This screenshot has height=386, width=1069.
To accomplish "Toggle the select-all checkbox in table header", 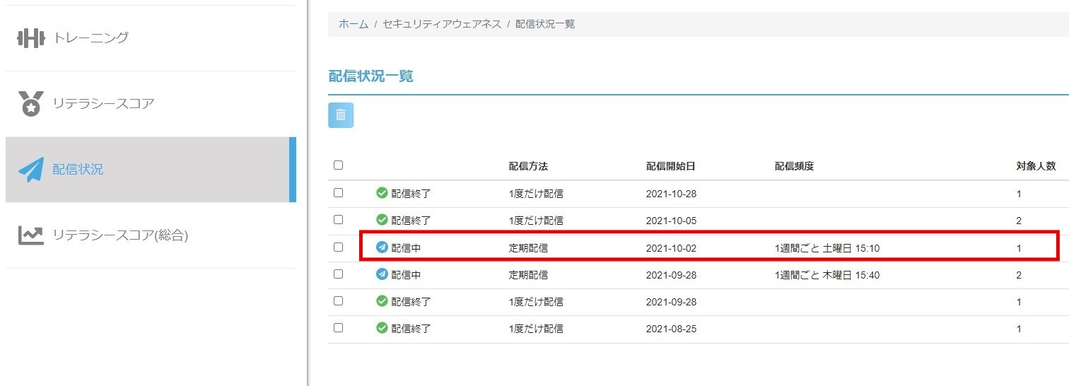I will 338,165.
